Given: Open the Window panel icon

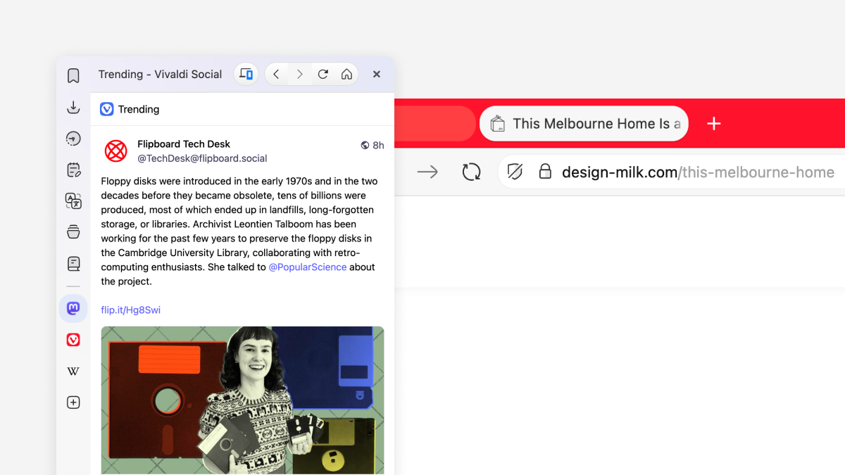Looking at the screenshot, I should point(73,232).
